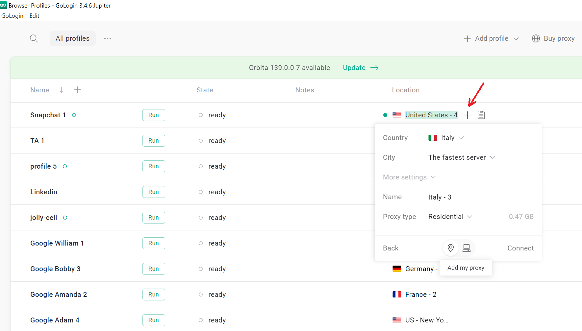Open the Country dropdown showing Italy
582x331 pixels.
coord(446,138)
